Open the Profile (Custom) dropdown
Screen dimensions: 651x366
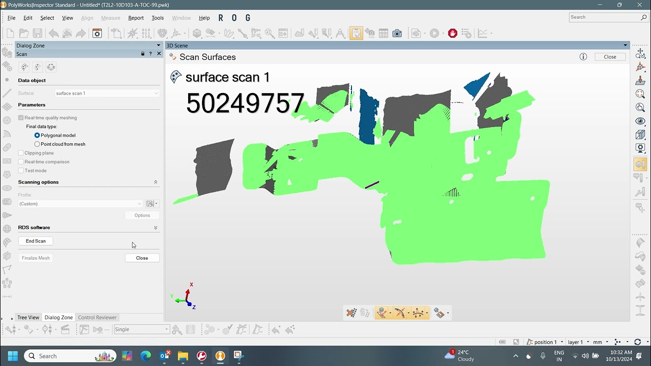(x=80, y=204)
